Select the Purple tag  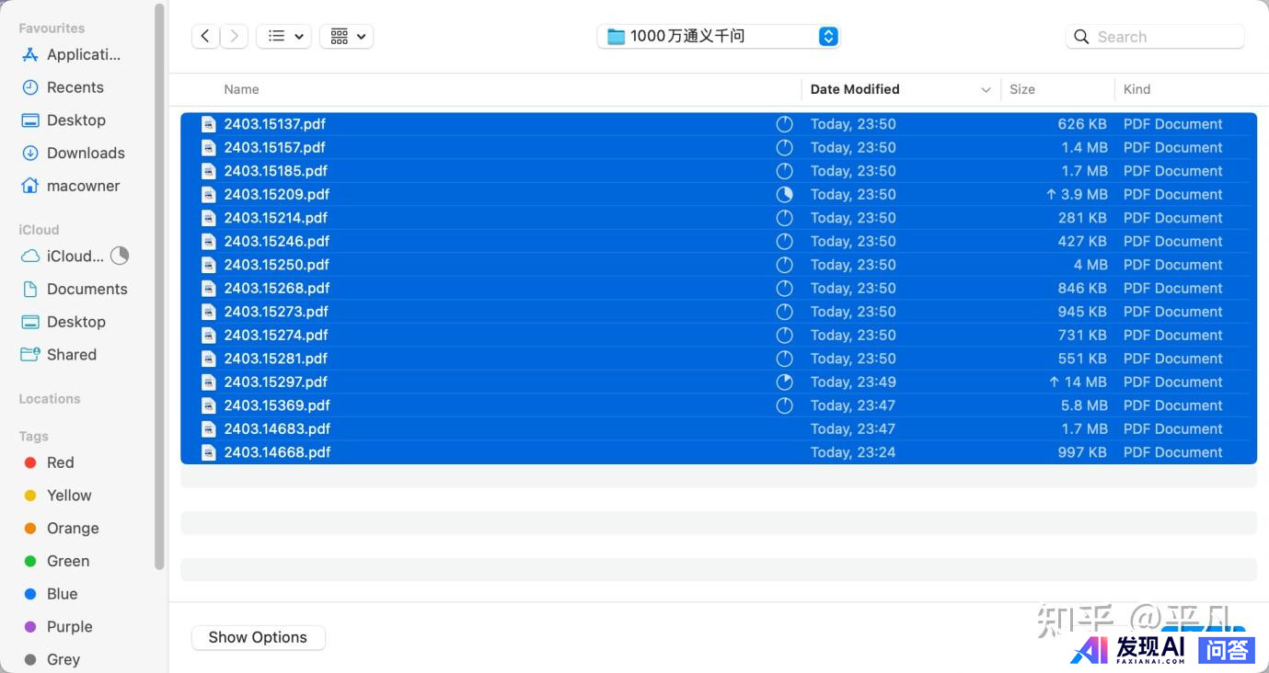58,627
